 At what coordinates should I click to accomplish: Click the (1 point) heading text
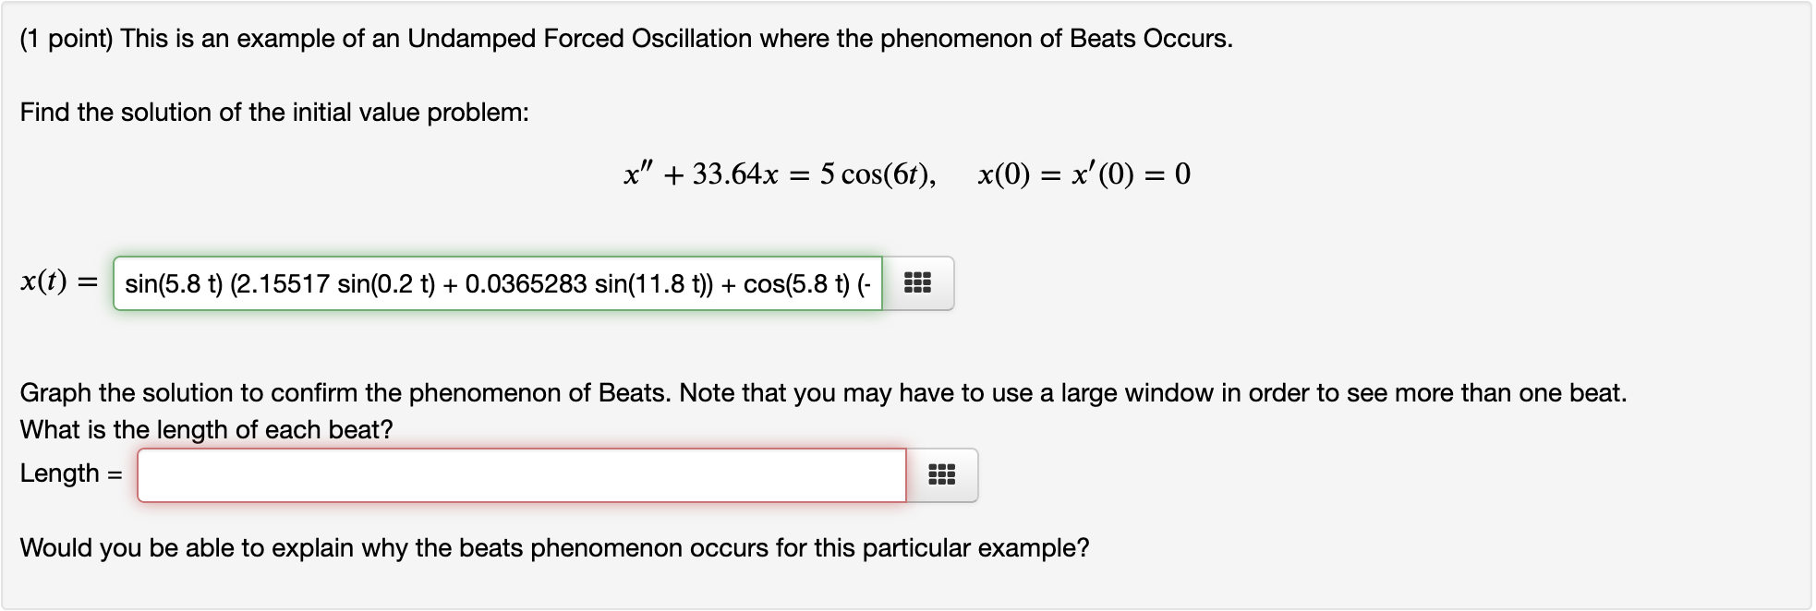point(625,39)
